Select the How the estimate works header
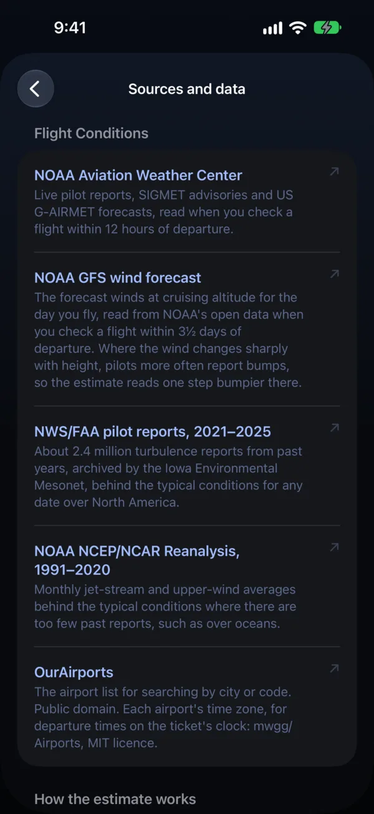 click(x=115, y=799)
